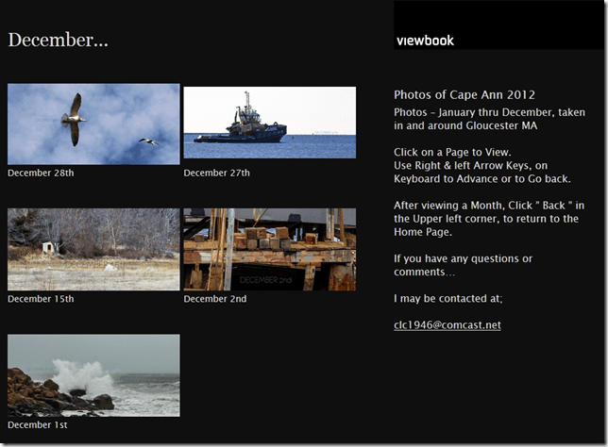The image size is (608, 447).
Task: Click the "I may be contacted at;" line
Action: click(x=448, y=299)
